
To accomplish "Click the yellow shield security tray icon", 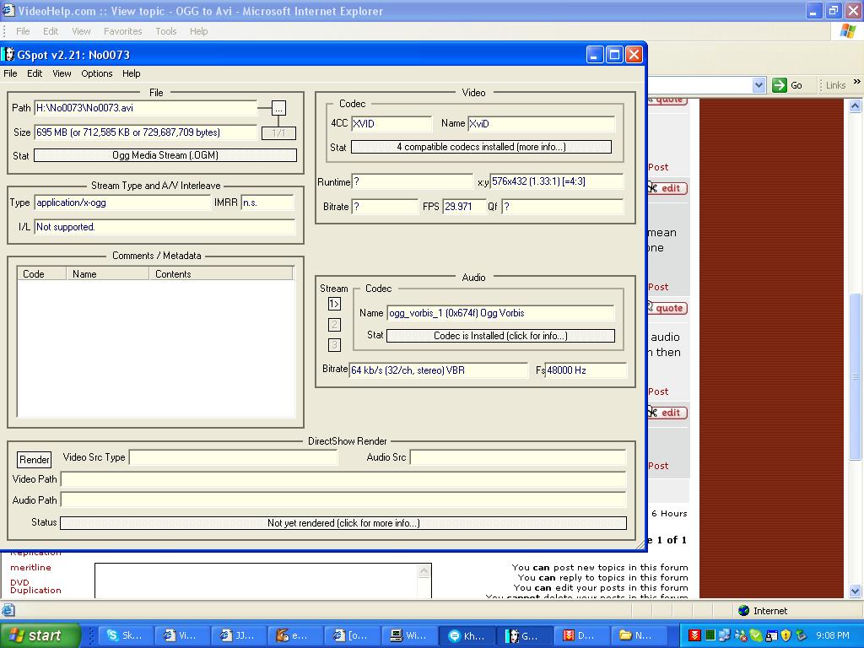I will click(786, 635).
